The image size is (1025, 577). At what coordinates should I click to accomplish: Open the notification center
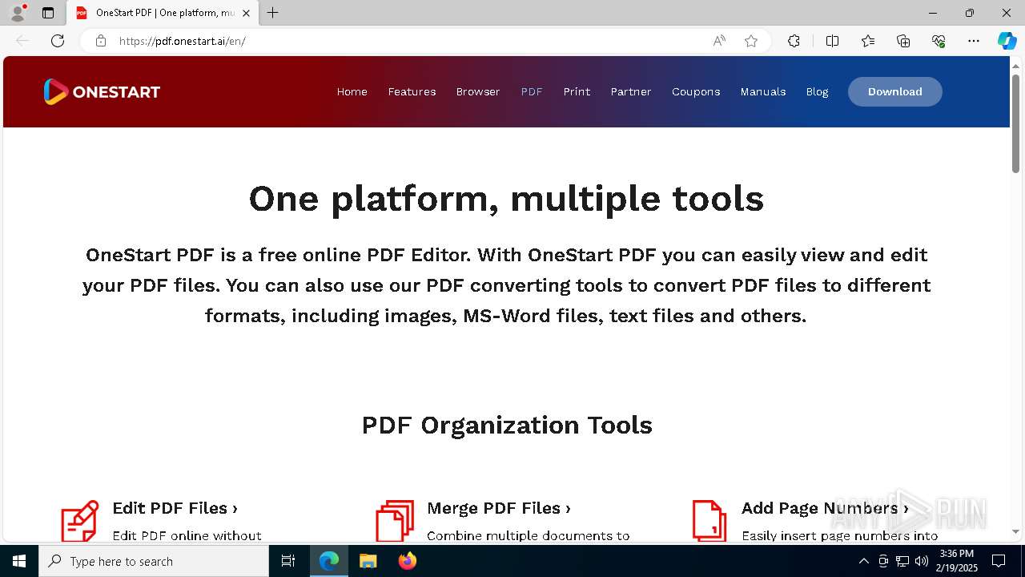pyautogui.click(x=999, y=561)
